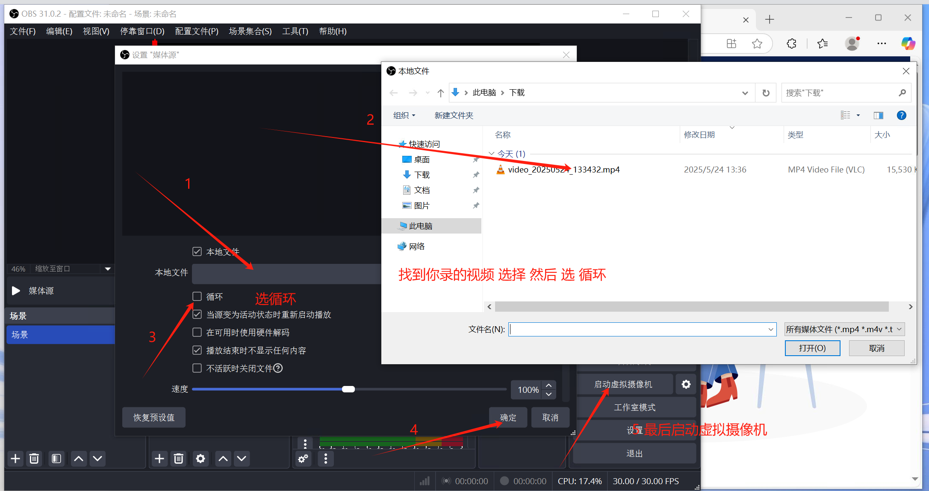
Task: Click the 启动虚拟摄像机 button
Action: click(x=623, y=384)
